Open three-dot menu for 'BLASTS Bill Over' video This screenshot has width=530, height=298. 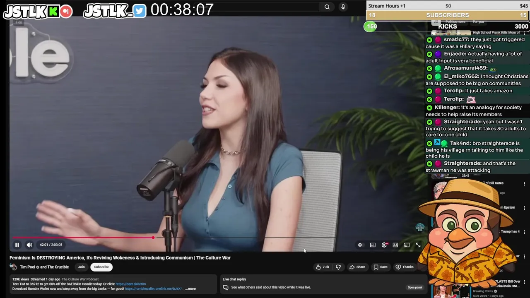[524, 282]
